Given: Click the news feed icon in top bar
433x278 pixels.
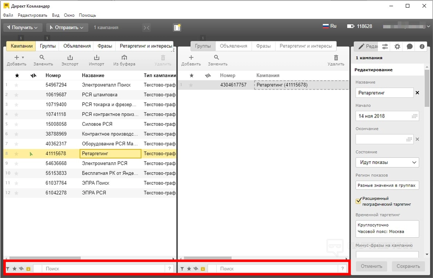Looking at the screenshot, I should click(x=177, y=27).
